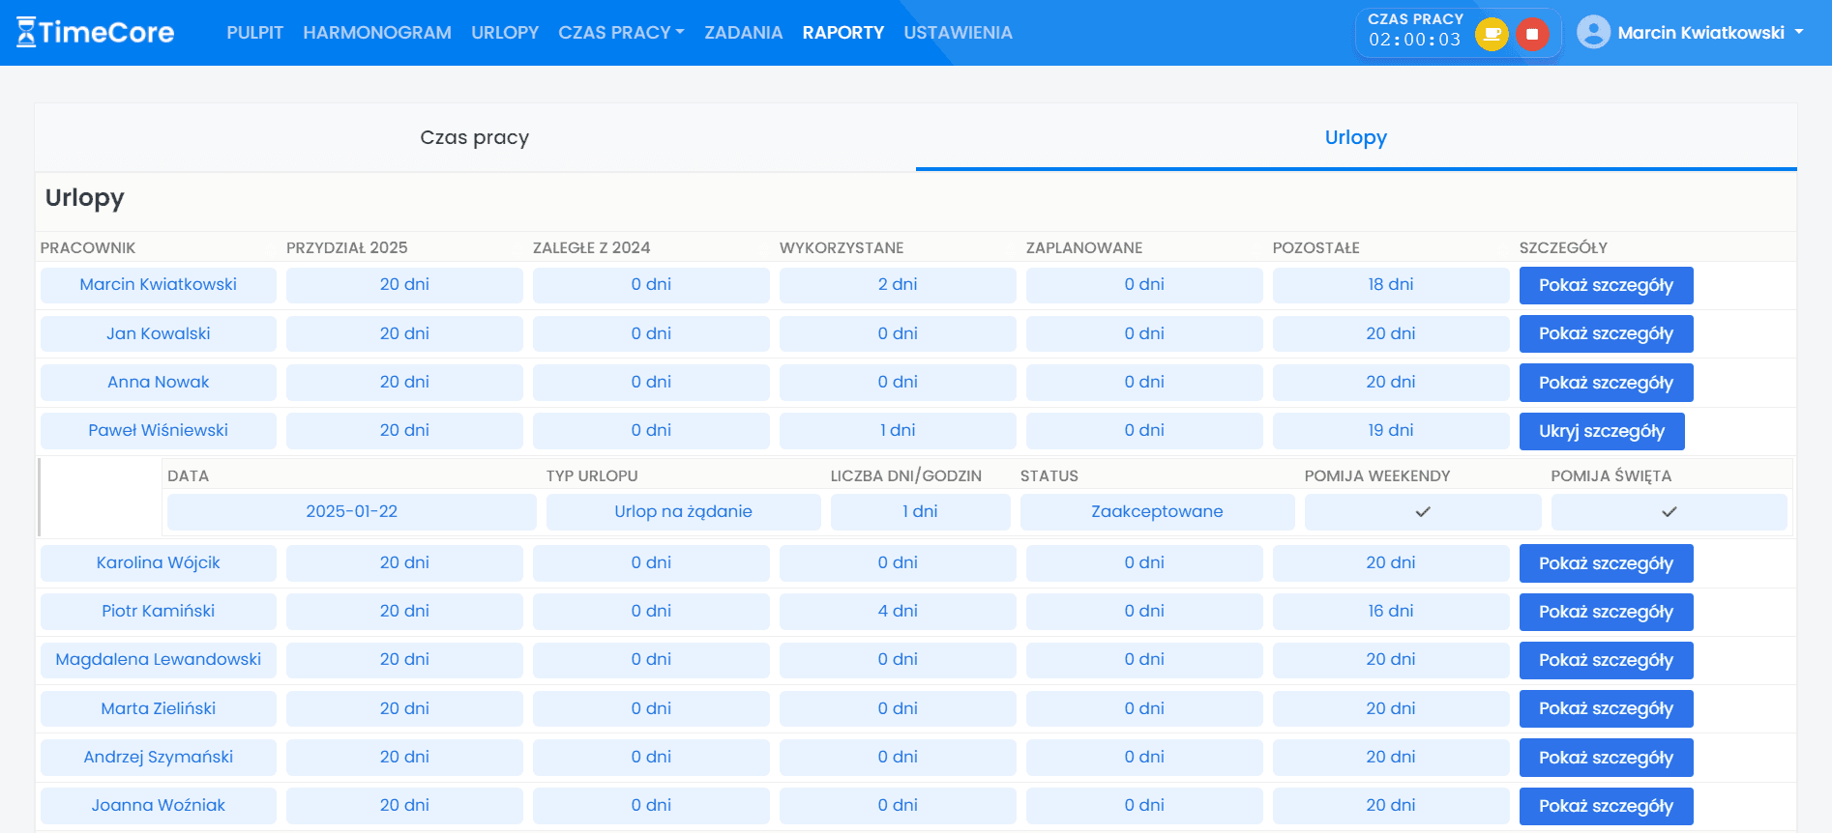The image size is (1832, 833).
Task: Click employee name Magdalena Lewandowski
Action: point(159,659)
